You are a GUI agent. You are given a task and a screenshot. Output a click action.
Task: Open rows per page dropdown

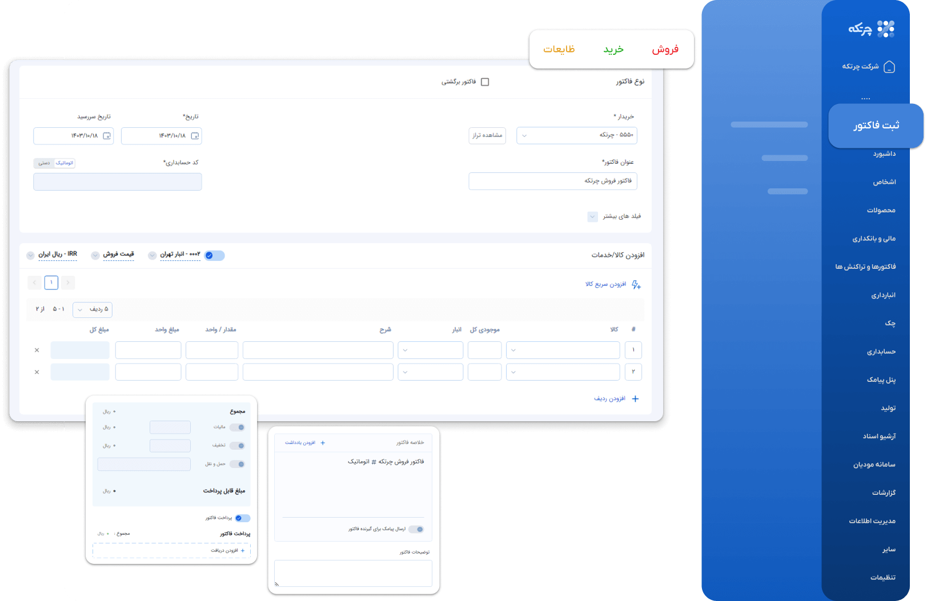(x=93, y=309)
